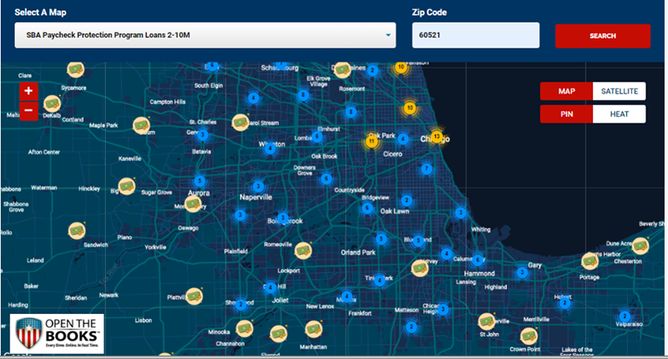Open the money marker near Carol Stream
Screen dimensions: 668x359
pyautogui.click(x=240, y=123)
